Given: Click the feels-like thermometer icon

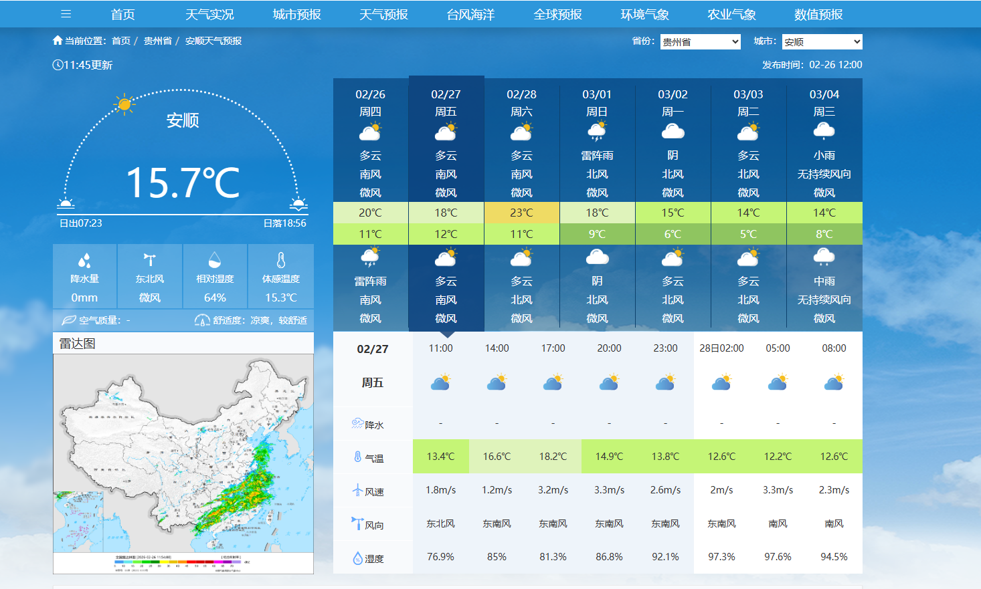Looking at the screenshot, I should tap(281, 260).
